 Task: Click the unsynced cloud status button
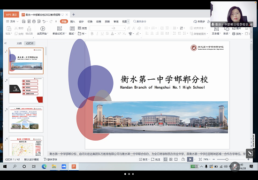tap(199, 22)
